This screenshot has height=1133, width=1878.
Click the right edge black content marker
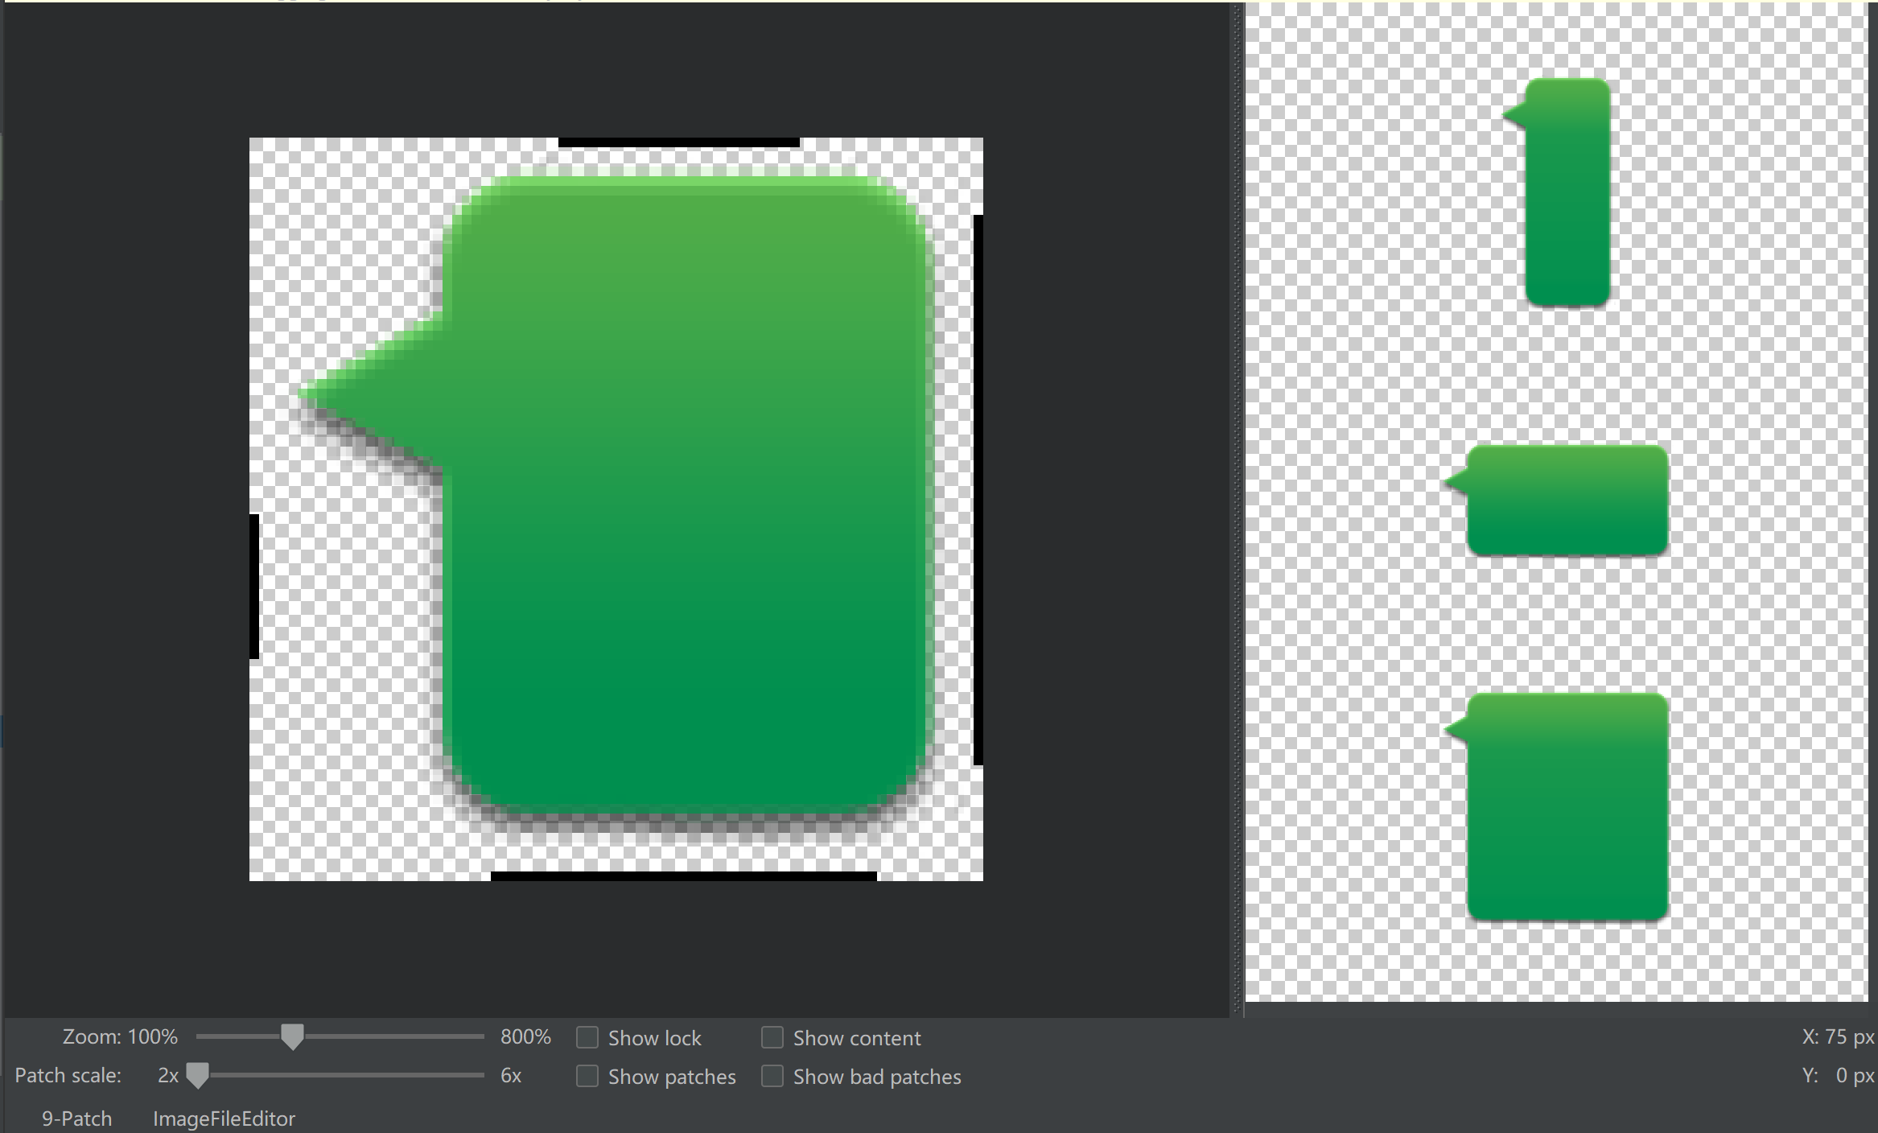coord(978,489)
